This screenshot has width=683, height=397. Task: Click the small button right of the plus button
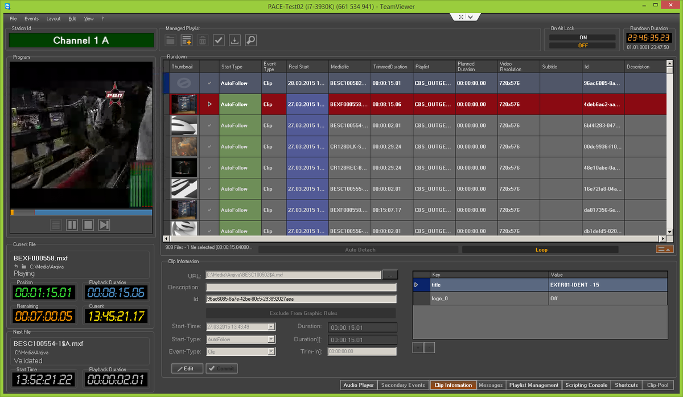[429, 347]
